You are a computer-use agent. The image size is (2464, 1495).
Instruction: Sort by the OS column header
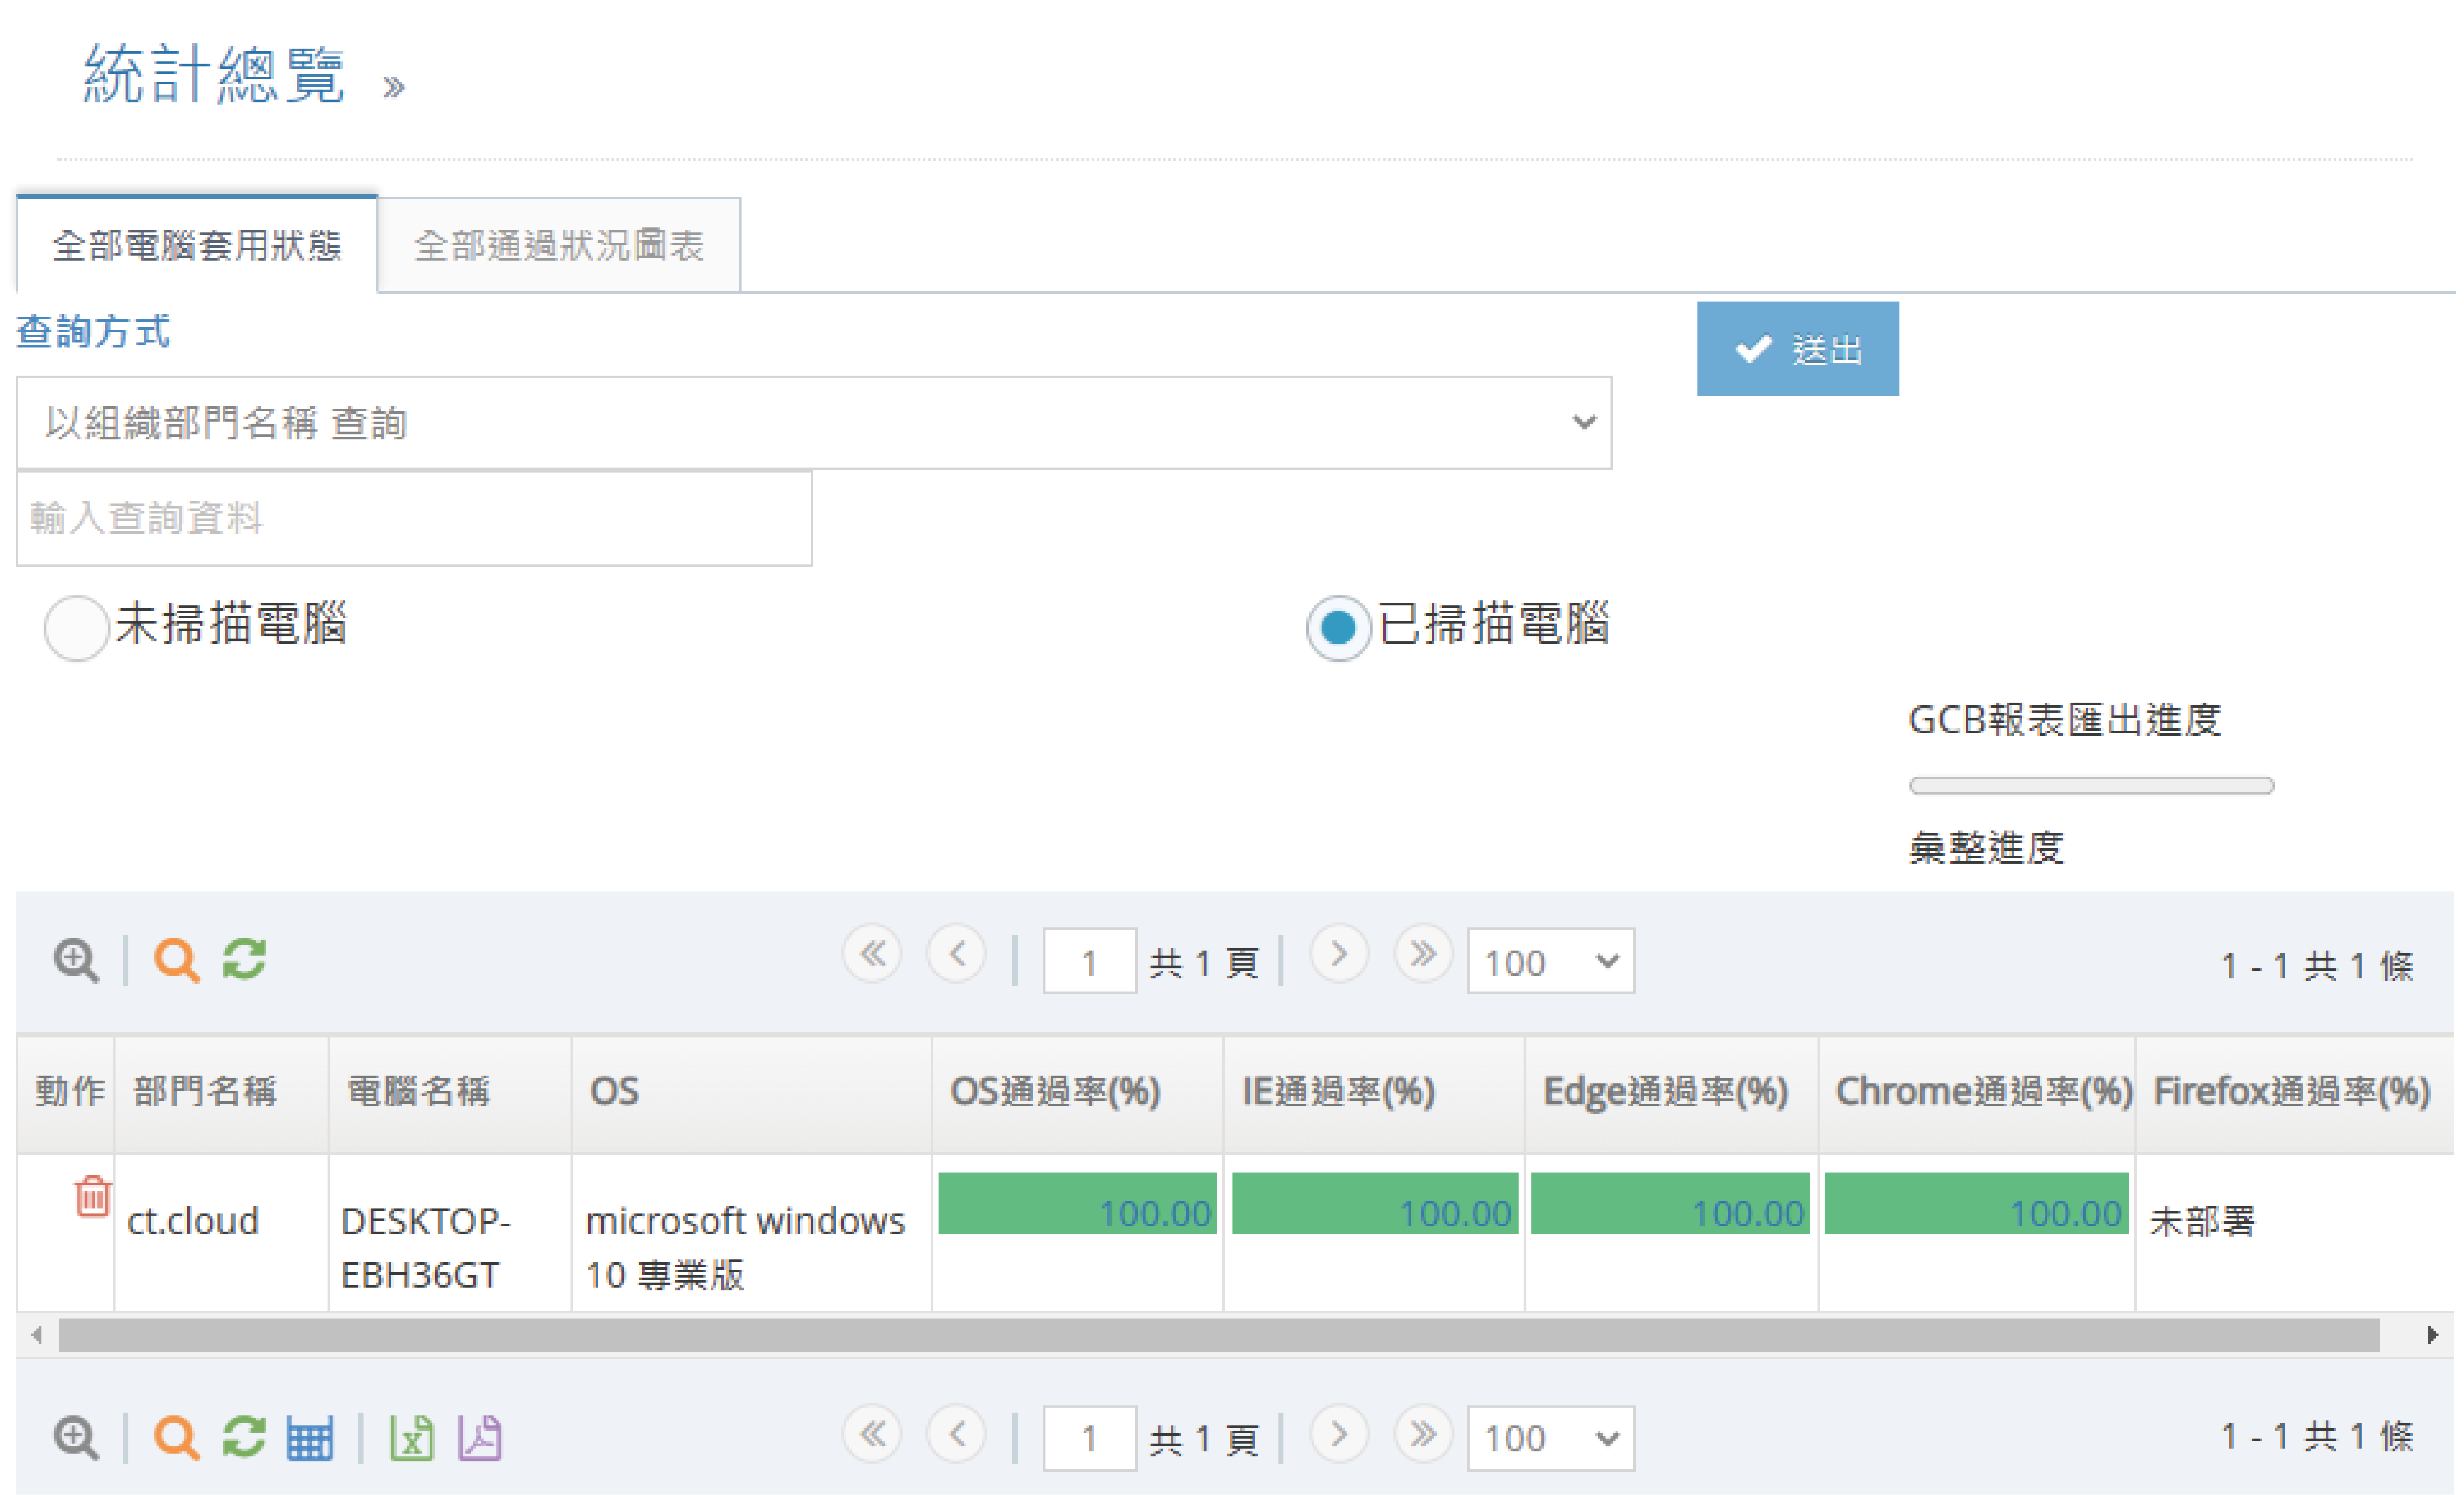point(752,1093)
